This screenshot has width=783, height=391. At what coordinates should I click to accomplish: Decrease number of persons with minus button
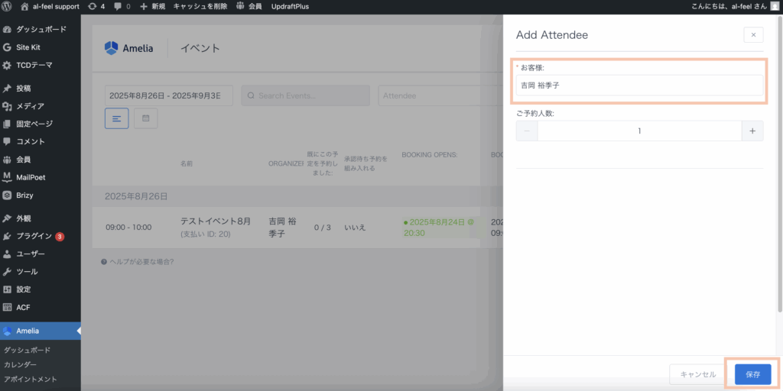pyautogui.click(x=527, y=131)
